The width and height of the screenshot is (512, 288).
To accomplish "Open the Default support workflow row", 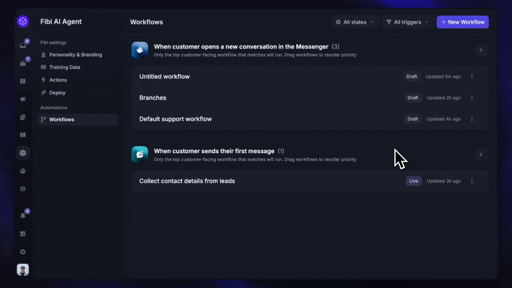I will [x=176, y=119].
